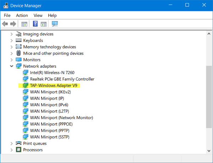Viewport: 213px width, 163px height.
Task: Click the WAN Miniport (L2TP) icon
Action: (26, 111)
